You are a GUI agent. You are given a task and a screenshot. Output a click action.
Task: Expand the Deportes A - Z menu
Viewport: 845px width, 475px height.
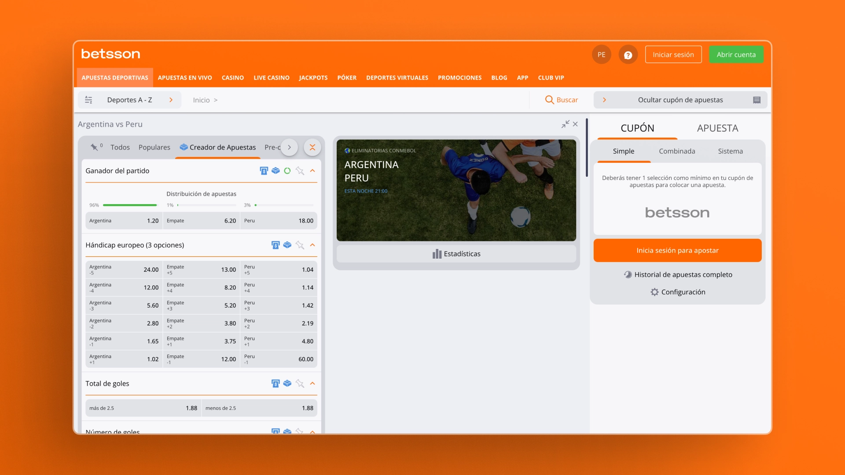pos(129,100)
